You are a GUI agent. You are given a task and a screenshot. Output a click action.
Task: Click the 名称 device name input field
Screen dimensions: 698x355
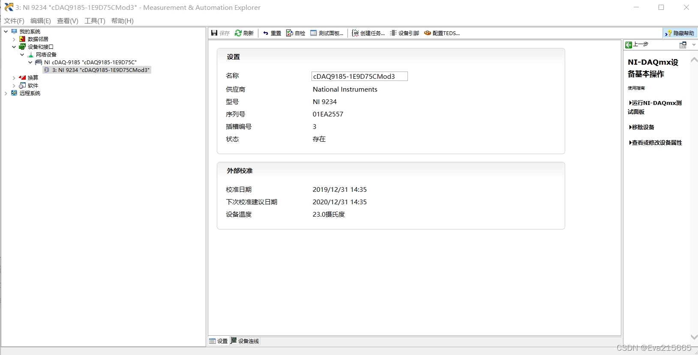359,76
